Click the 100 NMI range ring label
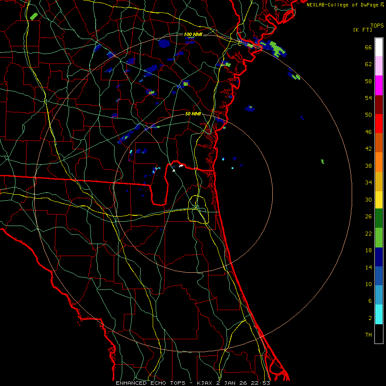The height and width of the screenshot is (386, 386). tap(193, 34)
